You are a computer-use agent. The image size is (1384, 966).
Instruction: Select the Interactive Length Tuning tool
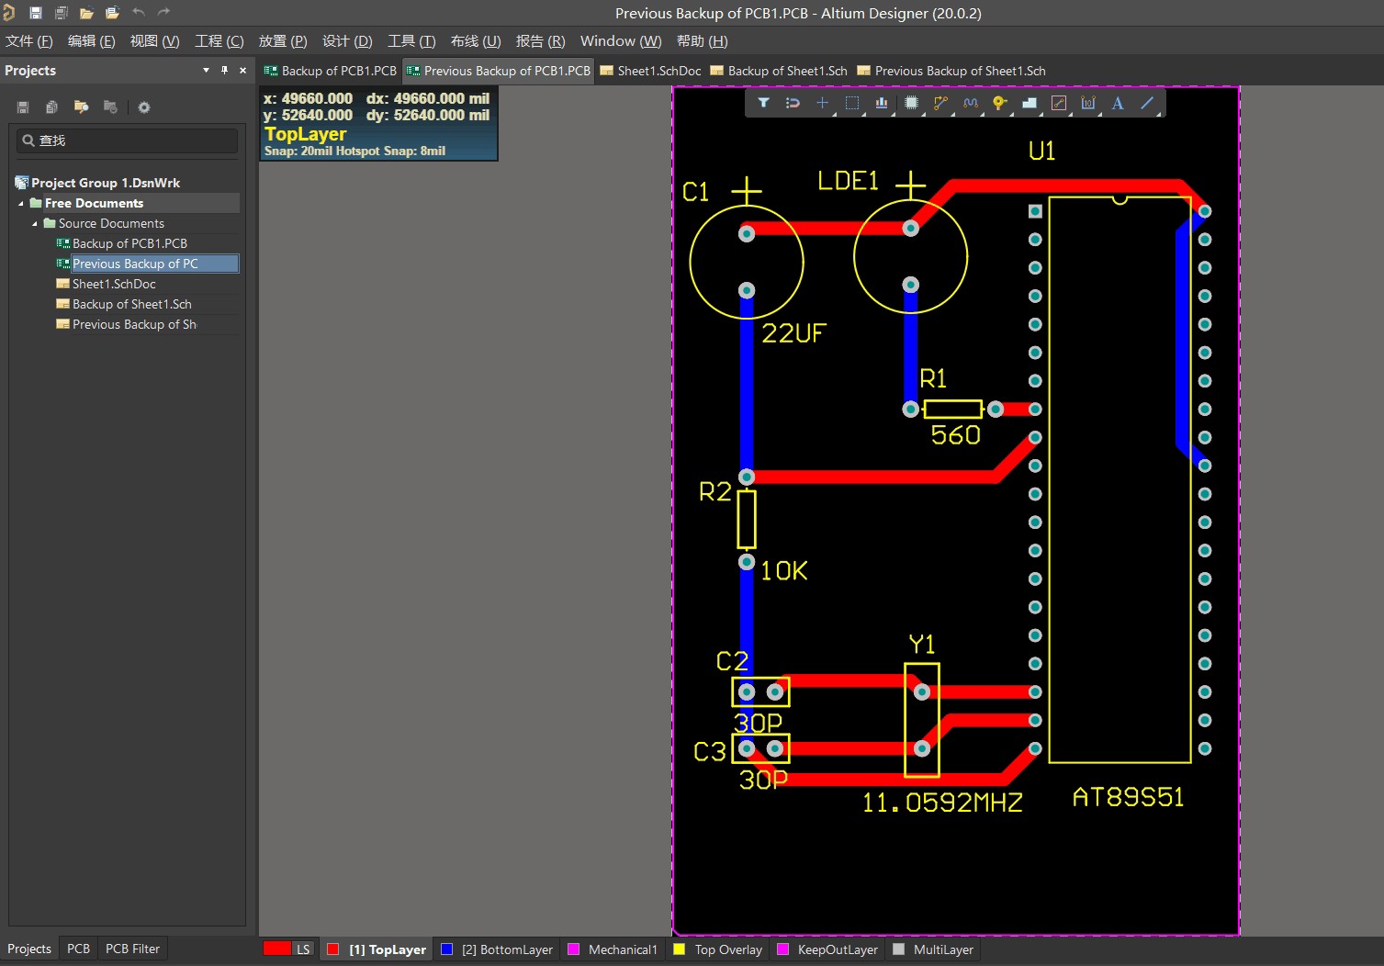pyautogui.click(x=971, y=103)
